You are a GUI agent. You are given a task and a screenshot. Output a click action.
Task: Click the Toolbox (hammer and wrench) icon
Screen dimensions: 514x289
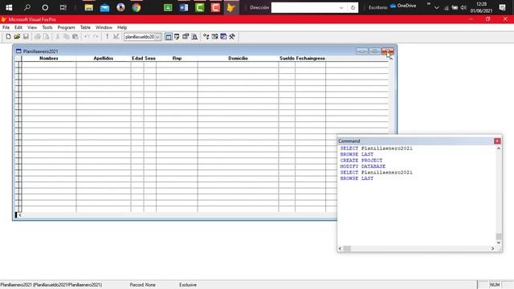[232, 37]
